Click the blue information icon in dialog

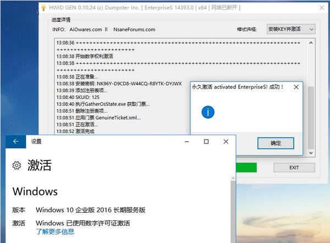coord(208,112)
